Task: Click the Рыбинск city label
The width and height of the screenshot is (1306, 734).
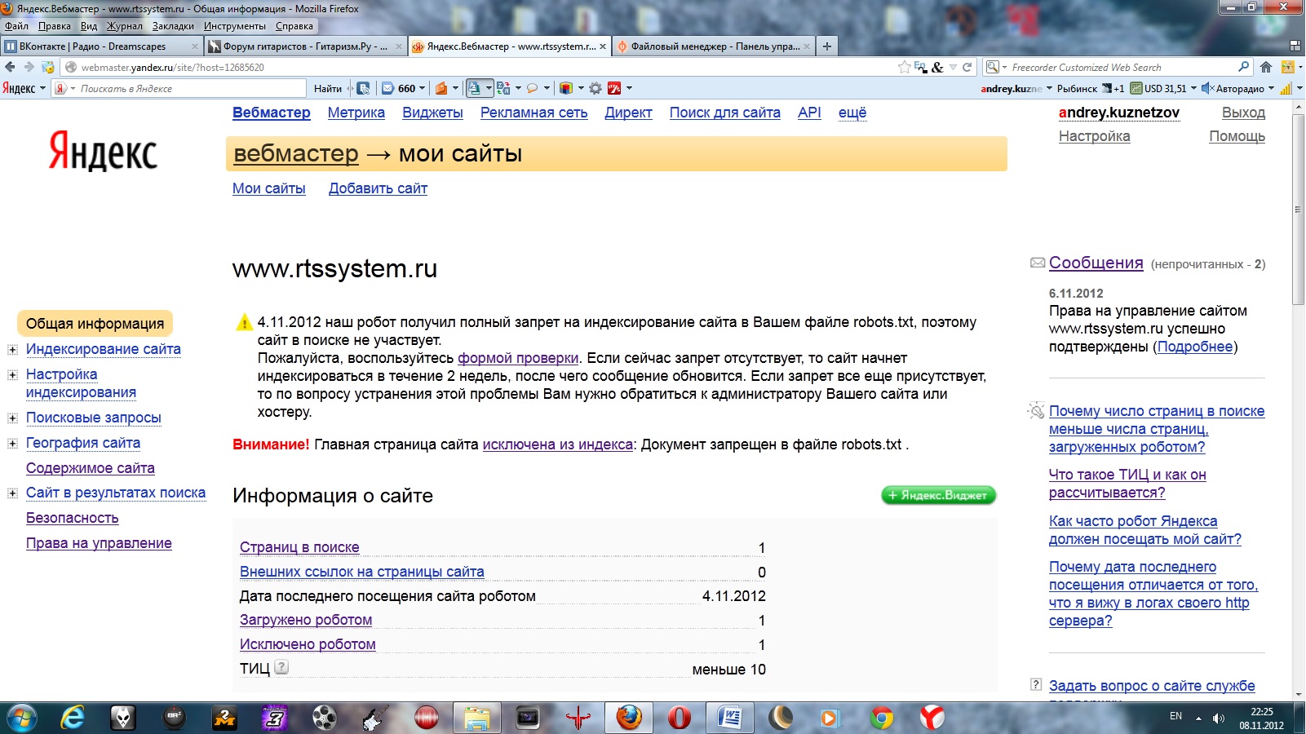Action: (x=1077, y=88)
